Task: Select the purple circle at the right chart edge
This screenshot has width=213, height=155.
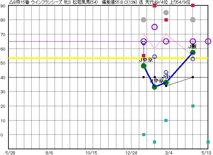Action: 208,41
